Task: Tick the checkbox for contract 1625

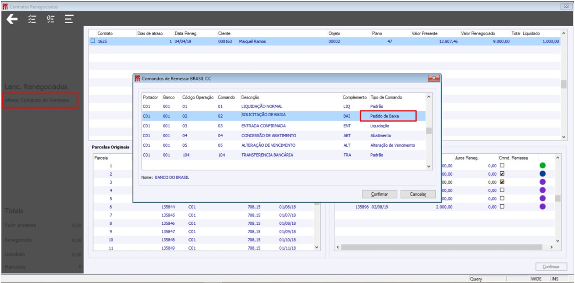Action: 92,41
